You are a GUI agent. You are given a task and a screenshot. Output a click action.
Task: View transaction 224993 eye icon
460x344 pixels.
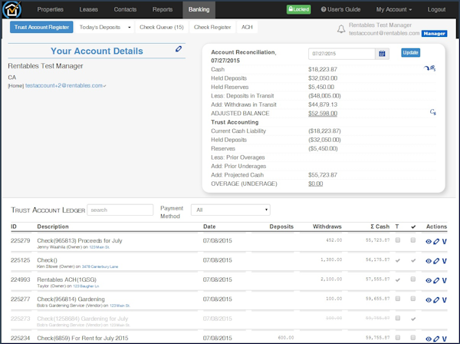pyautogui.click(x=429, y=280)
